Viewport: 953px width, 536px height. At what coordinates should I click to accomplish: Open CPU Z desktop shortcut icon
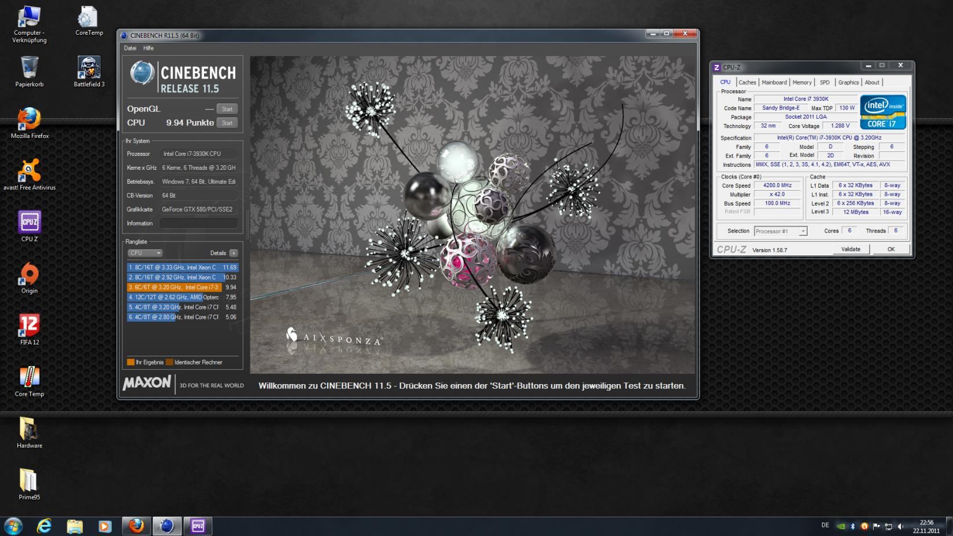tap(29, 226)
